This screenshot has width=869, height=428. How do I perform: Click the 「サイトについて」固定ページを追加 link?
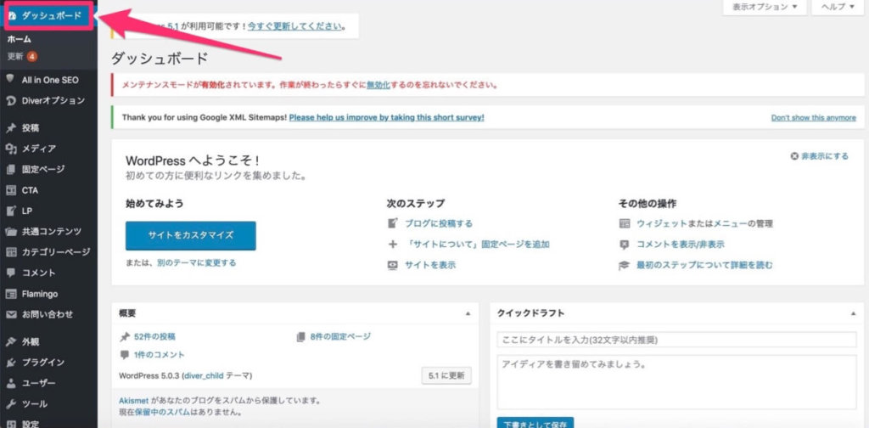point(477,244)
